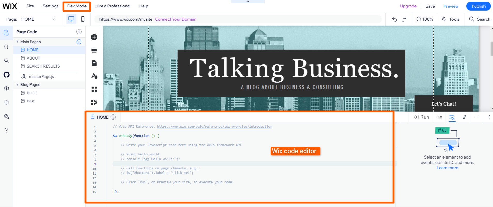Click the format code icon
The height and width of the screenshot is (207, 493).
point(440,117)
